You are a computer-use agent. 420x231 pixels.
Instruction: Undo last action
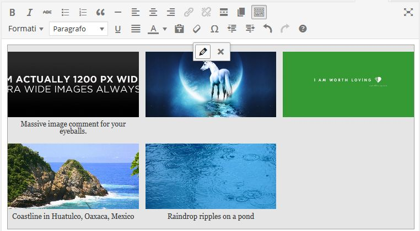[267, 29]
